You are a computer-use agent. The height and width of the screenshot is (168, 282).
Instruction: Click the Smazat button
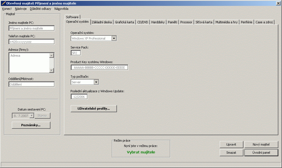click(231, 153)
